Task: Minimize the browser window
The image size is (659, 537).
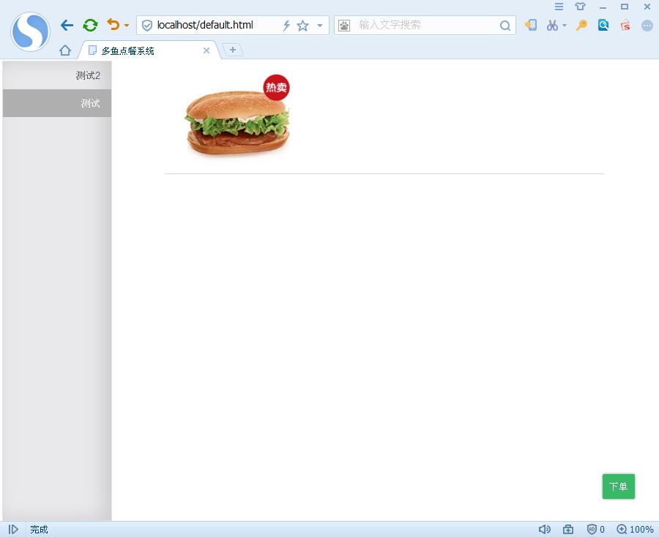Action: click(603, 7)
